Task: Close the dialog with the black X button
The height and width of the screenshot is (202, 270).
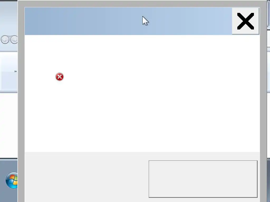Action: pos(245,21)
